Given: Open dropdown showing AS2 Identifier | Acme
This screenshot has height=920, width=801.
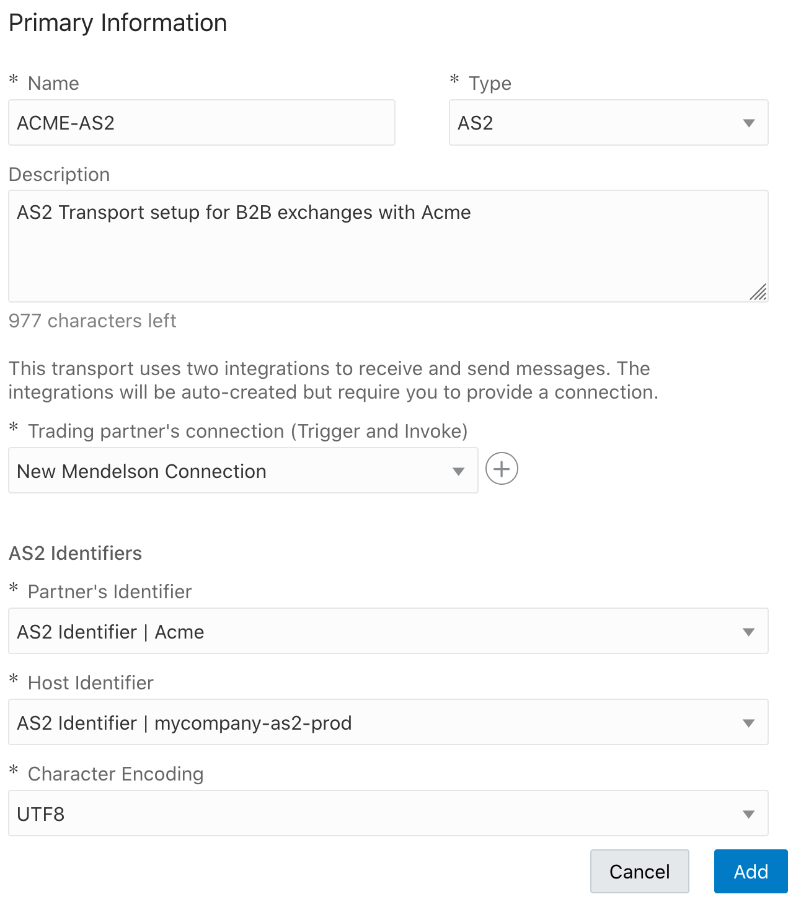Looking at the screenshot, I should pos(372,632).
